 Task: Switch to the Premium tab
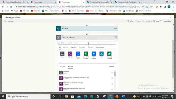82,47
